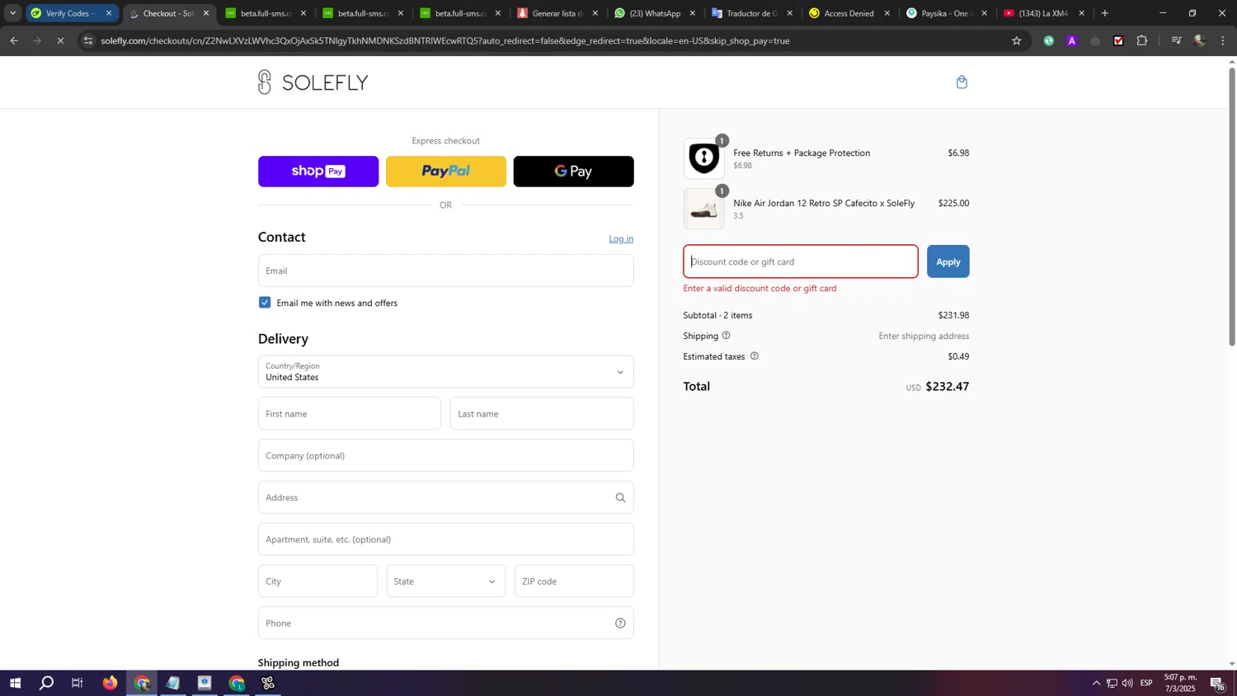Open the notifications center icon
The height and width of the screenshot is (696, 1237).
(1217, 683)
